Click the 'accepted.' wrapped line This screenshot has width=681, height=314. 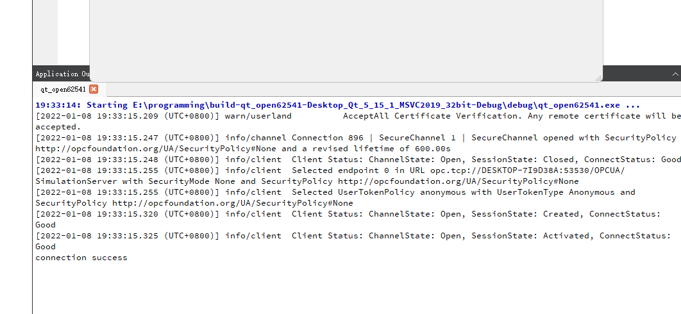pyautogui.click(x=58, y=127)
